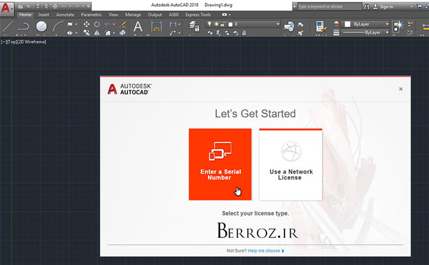The height and width of the screenshot is (265, 429).
Task: Expand the Layer dropdown list
Action: [x=278, y=24]
